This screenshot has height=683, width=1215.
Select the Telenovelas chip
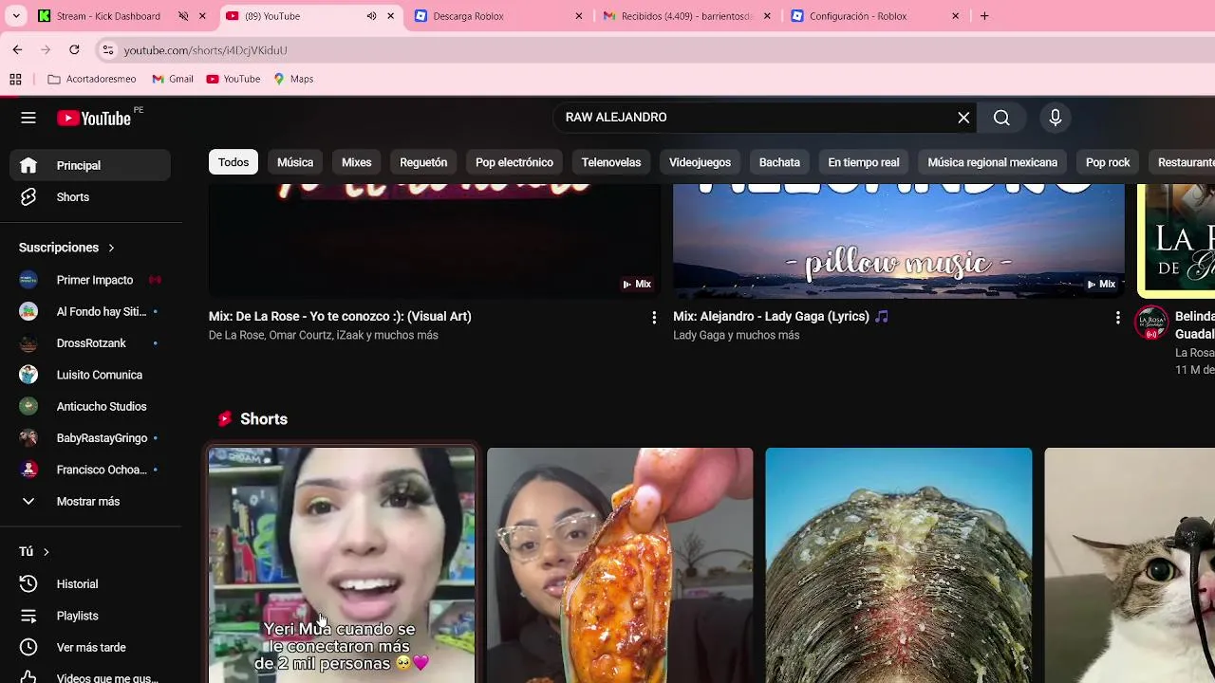[x=611, y=162]
